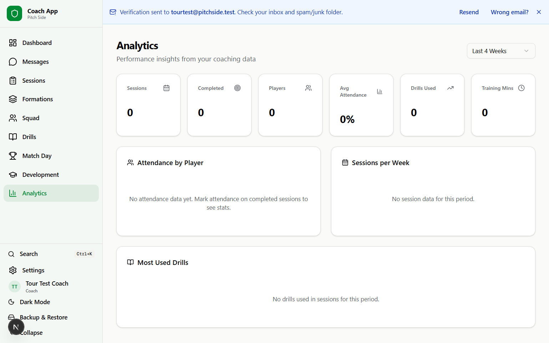Image resolution: width=549 pixels, height=343 pixels.
Task: Click the Drills book icon
Action: 13,137
